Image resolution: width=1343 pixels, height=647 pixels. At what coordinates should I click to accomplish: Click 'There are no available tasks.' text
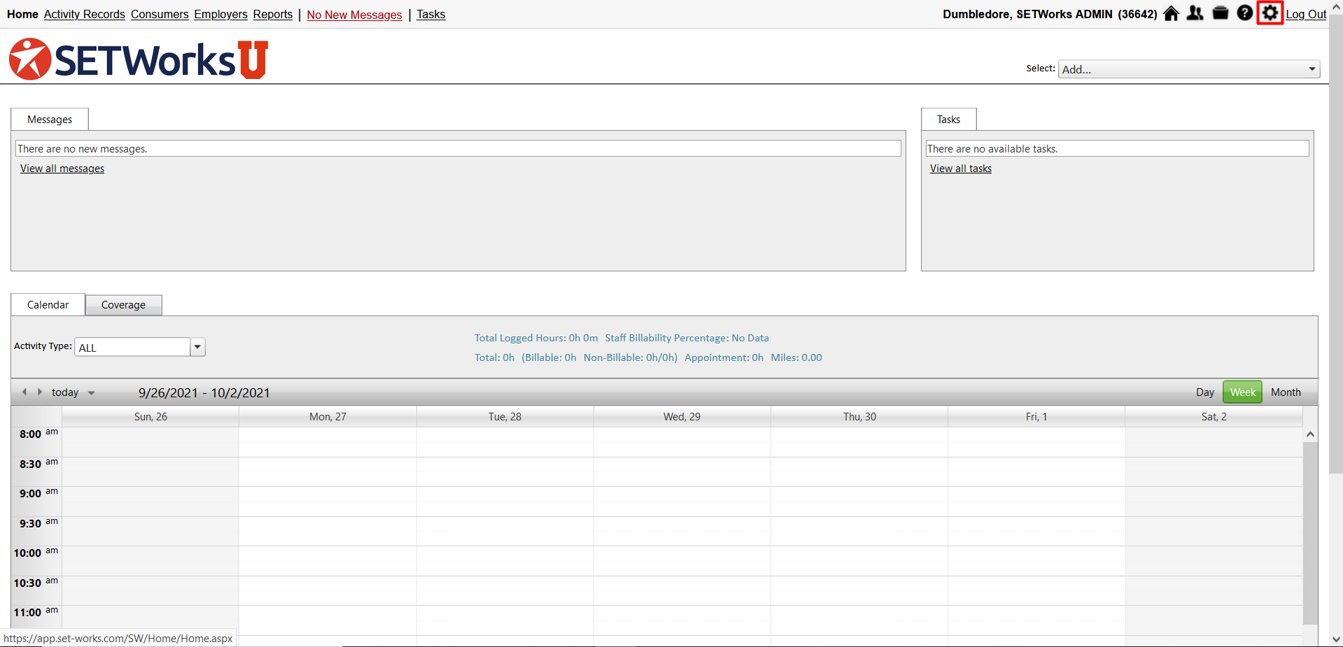point(992,149)
